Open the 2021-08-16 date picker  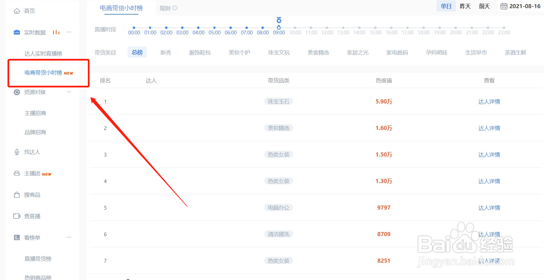point(521,6)
